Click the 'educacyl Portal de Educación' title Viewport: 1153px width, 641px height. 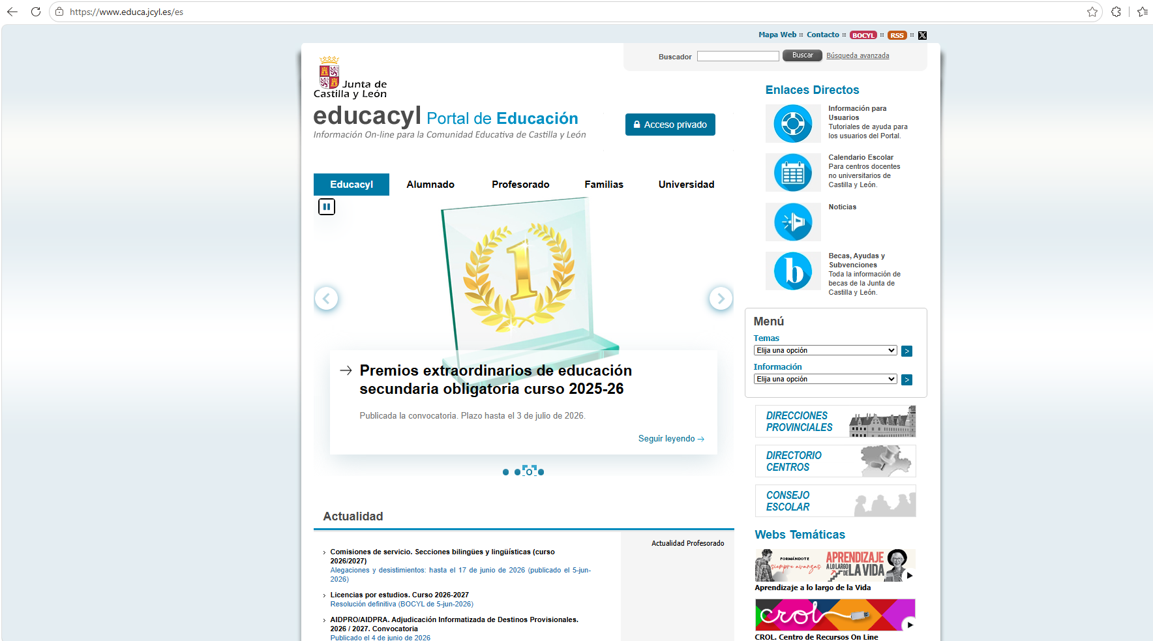click(446, 117)
